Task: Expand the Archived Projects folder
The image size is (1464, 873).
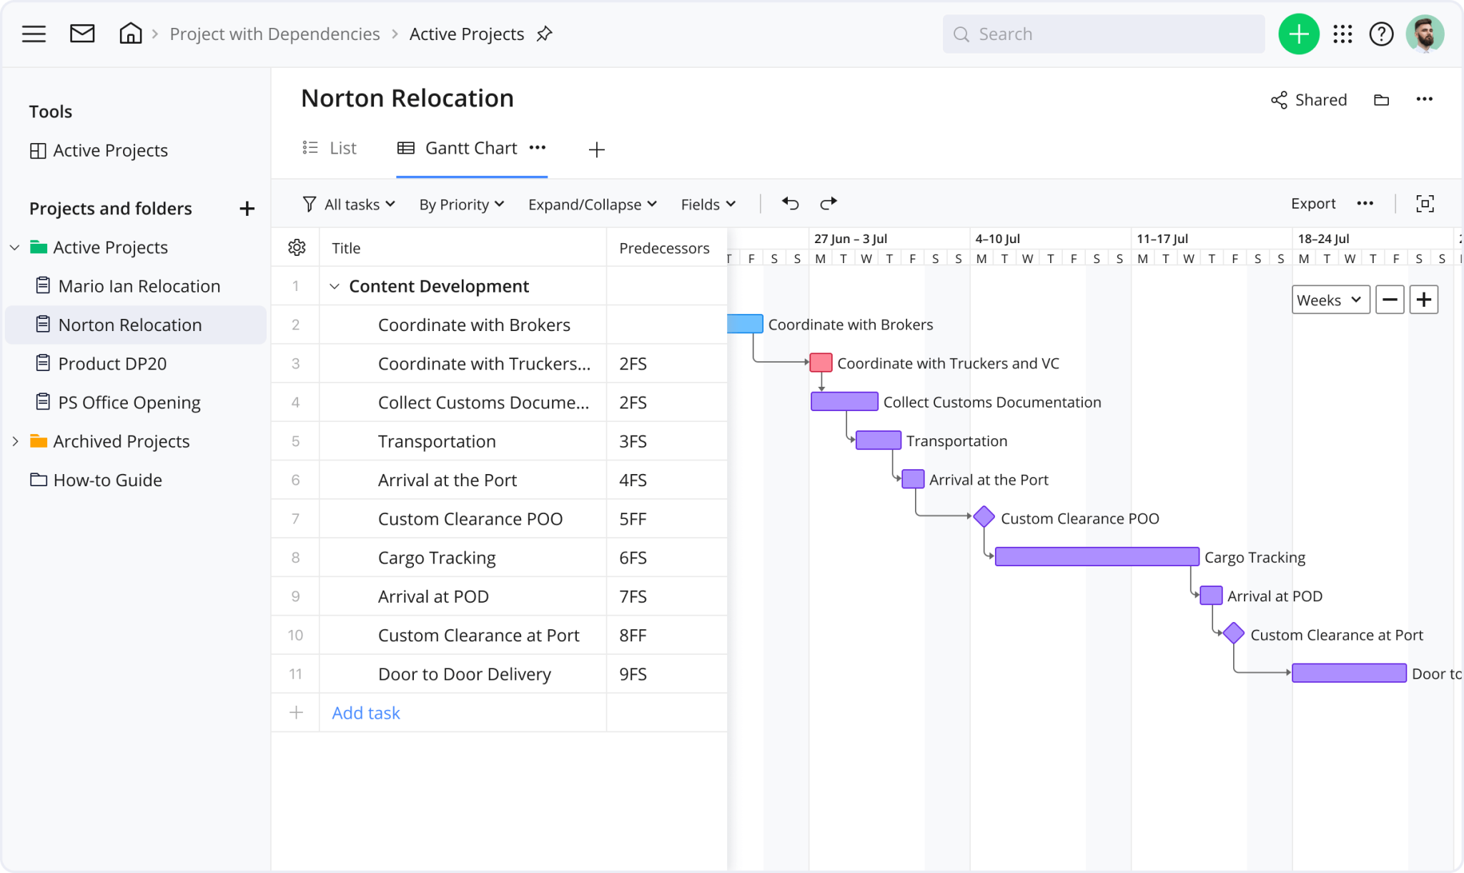Action: click(x=14, y=440)
